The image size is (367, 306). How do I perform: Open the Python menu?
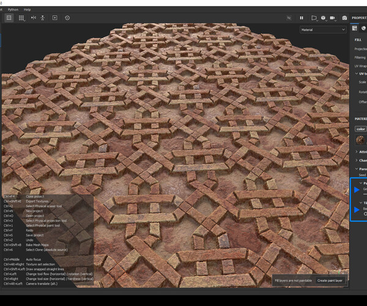13,10
